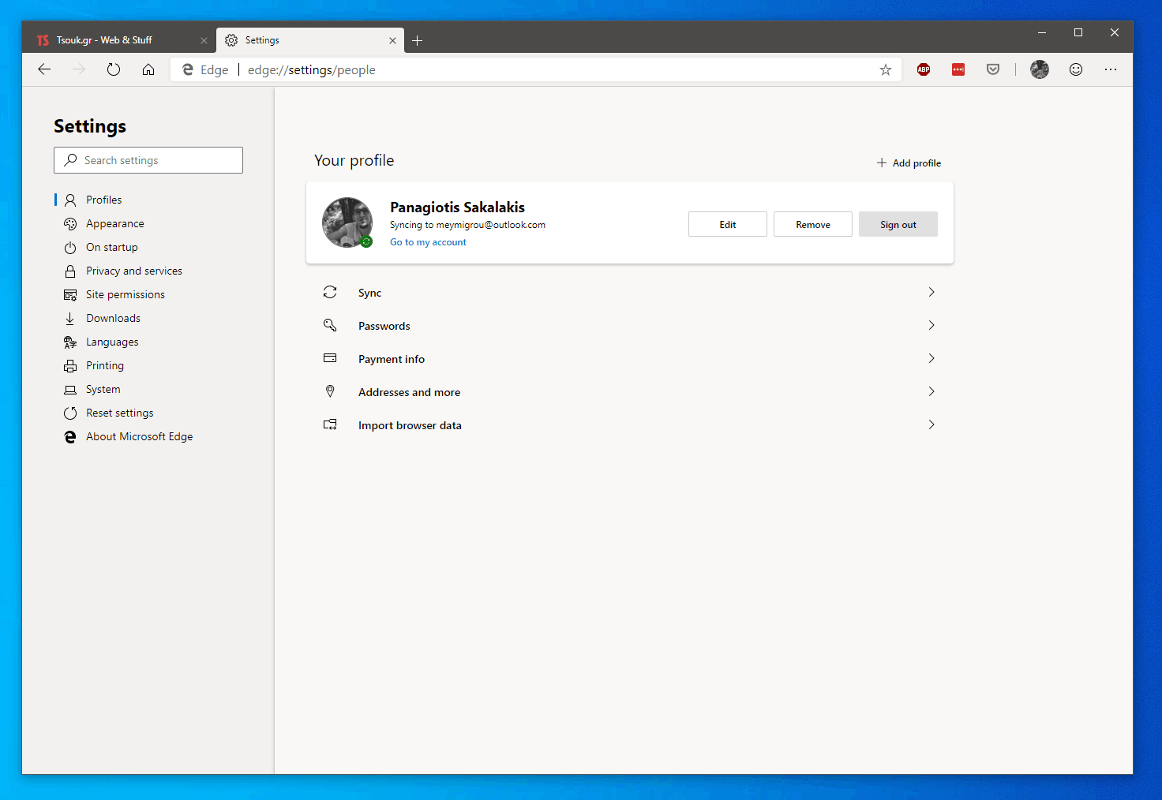Expand the Sync settings row chevron
Screen dimensions: 1162x800
coord(931,292)
